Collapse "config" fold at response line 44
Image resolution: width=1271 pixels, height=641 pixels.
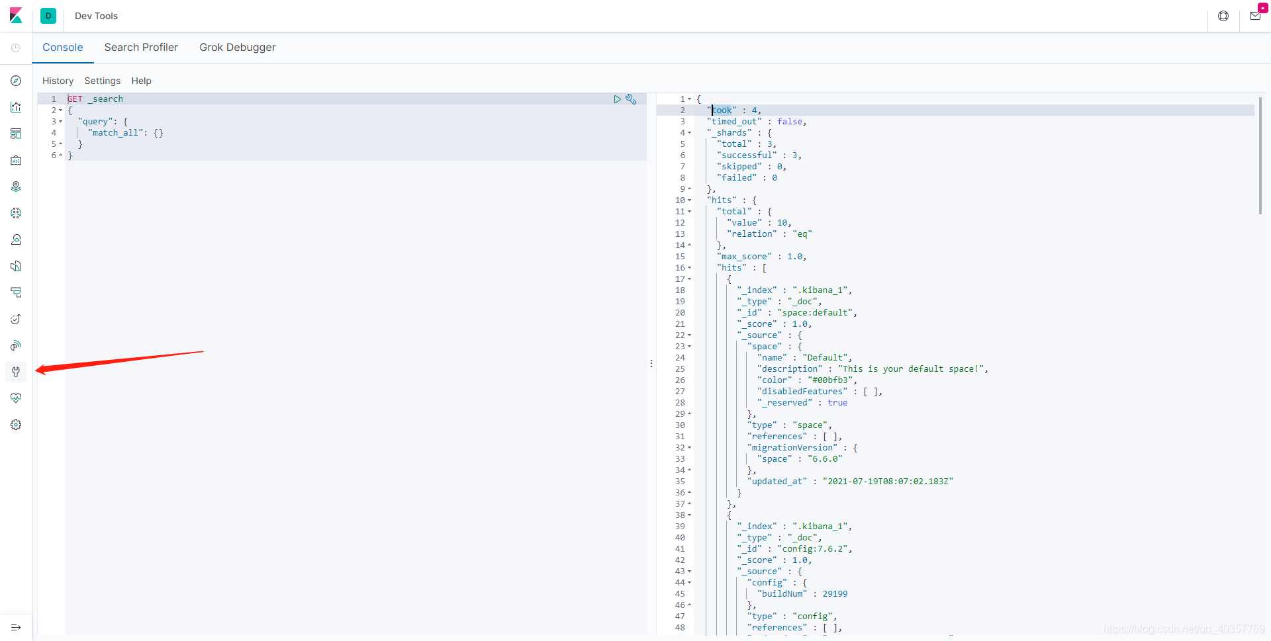coord(689,583)
